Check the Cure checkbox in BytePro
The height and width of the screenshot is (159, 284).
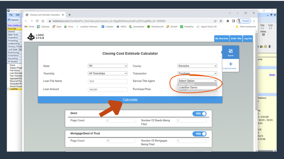tap(270, 28)
